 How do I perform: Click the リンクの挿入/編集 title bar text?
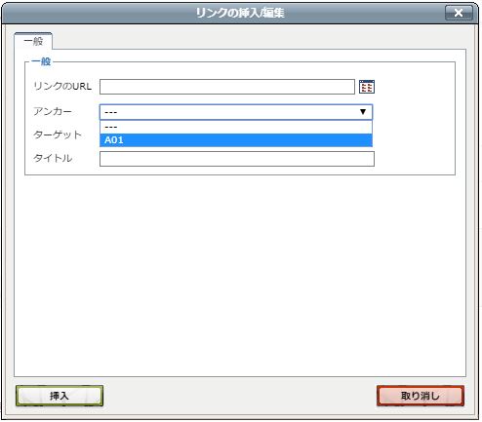(240, 13)
